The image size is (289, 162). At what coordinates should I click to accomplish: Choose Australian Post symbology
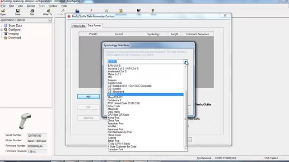(x=145, y=123)
